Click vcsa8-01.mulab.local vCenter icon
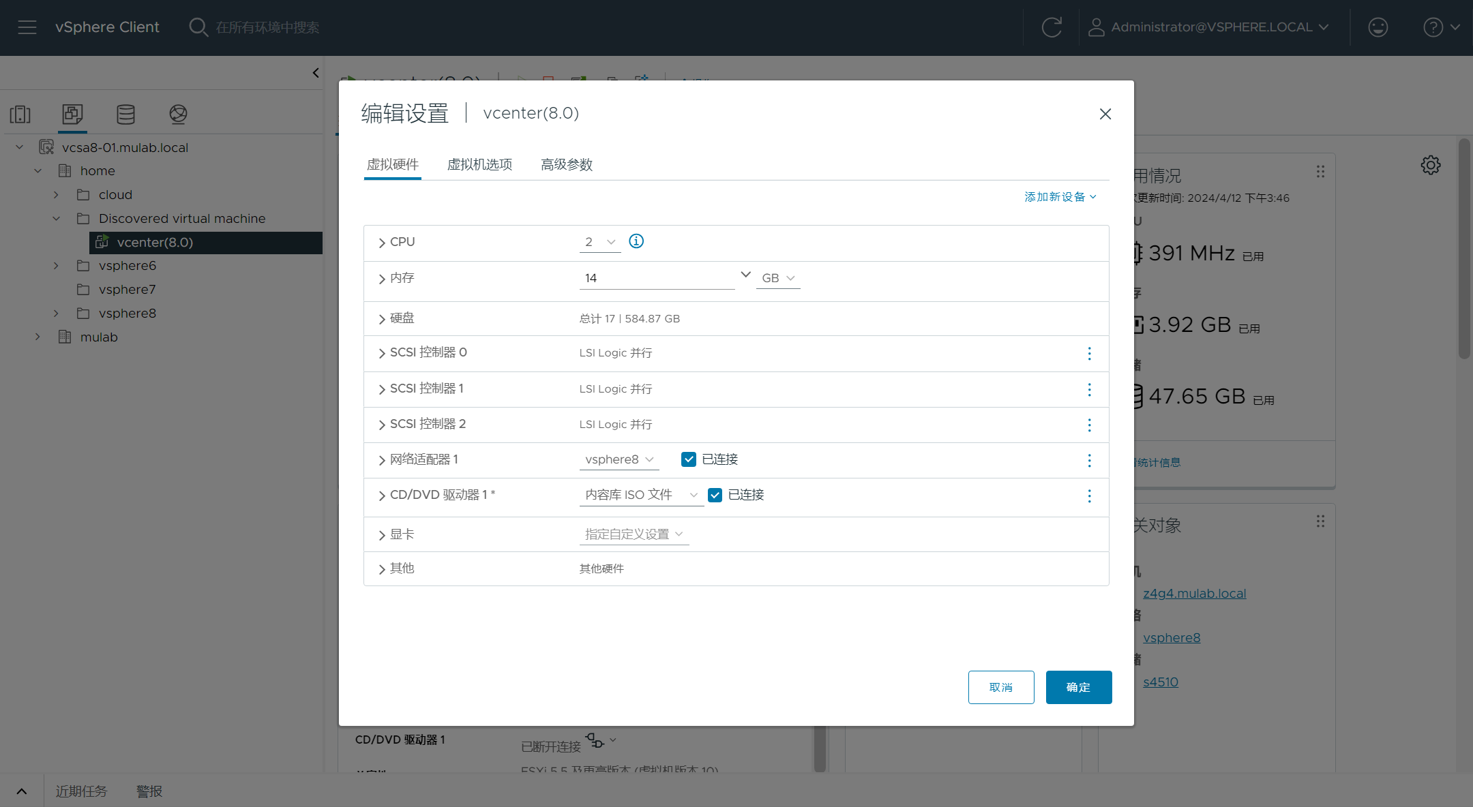This screenshot has width=1473, height=807. (46, 147)
